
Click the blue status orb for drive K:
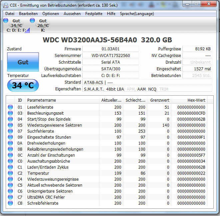(x=32, y=20)
